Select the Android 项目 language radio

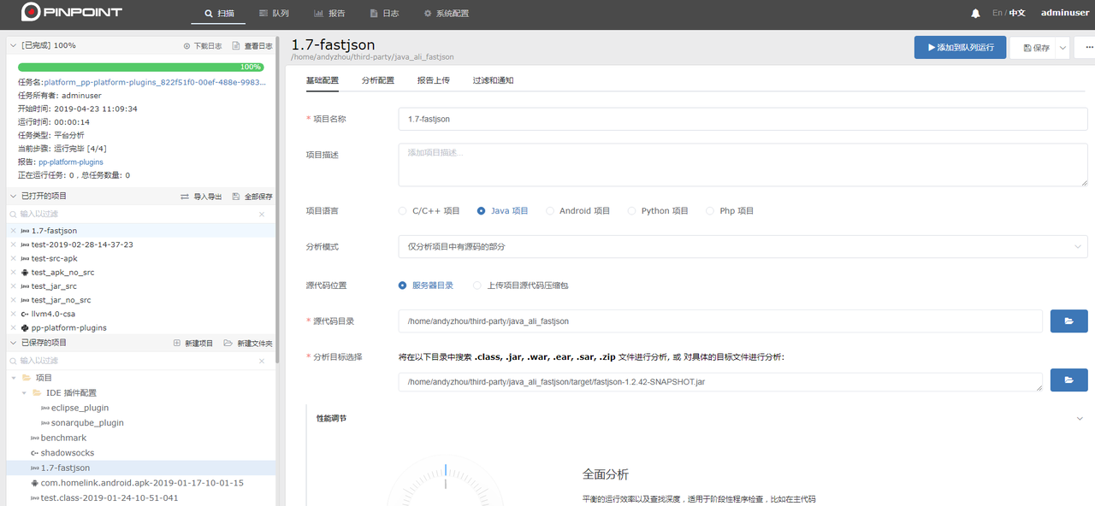point(550,211)
